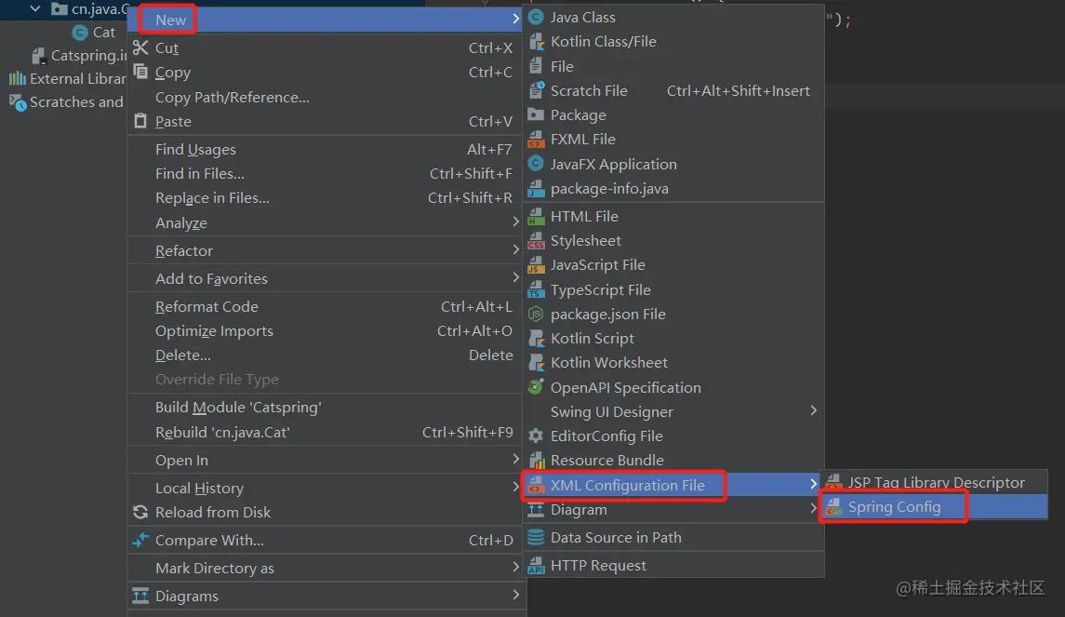This screenshot has width=1065, height=617.
Task: Choose Optimize Imports menu entry
Action: pyautogui.click(x=325, y=331)
